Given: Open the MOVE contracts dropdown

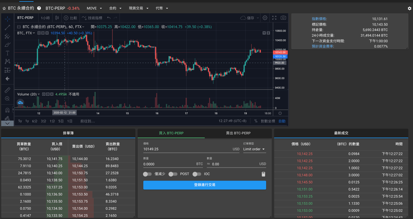Looking at the screenshot, I should 94,8.
